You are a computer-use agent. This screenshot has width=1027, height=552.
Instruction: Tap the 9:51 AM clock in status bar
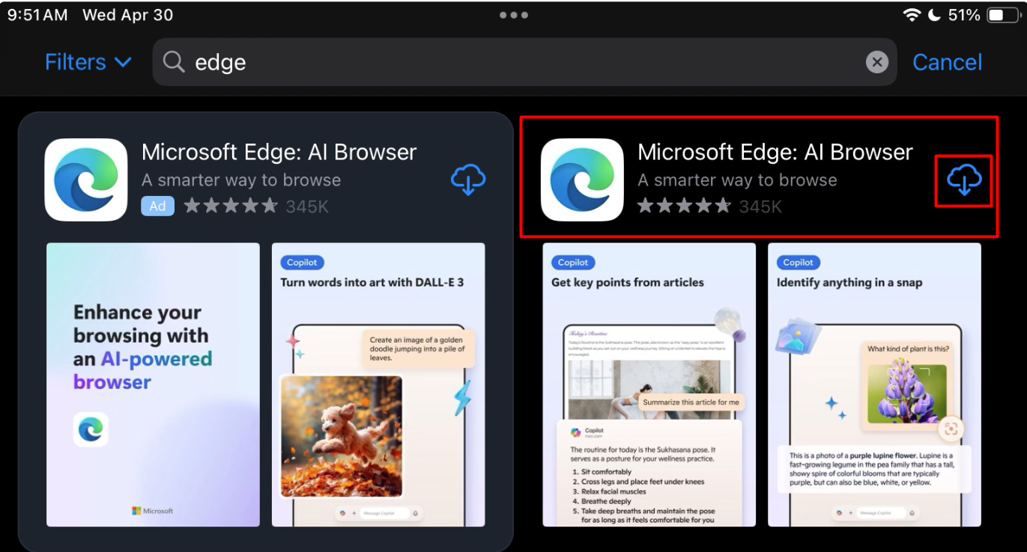(37, 15)
